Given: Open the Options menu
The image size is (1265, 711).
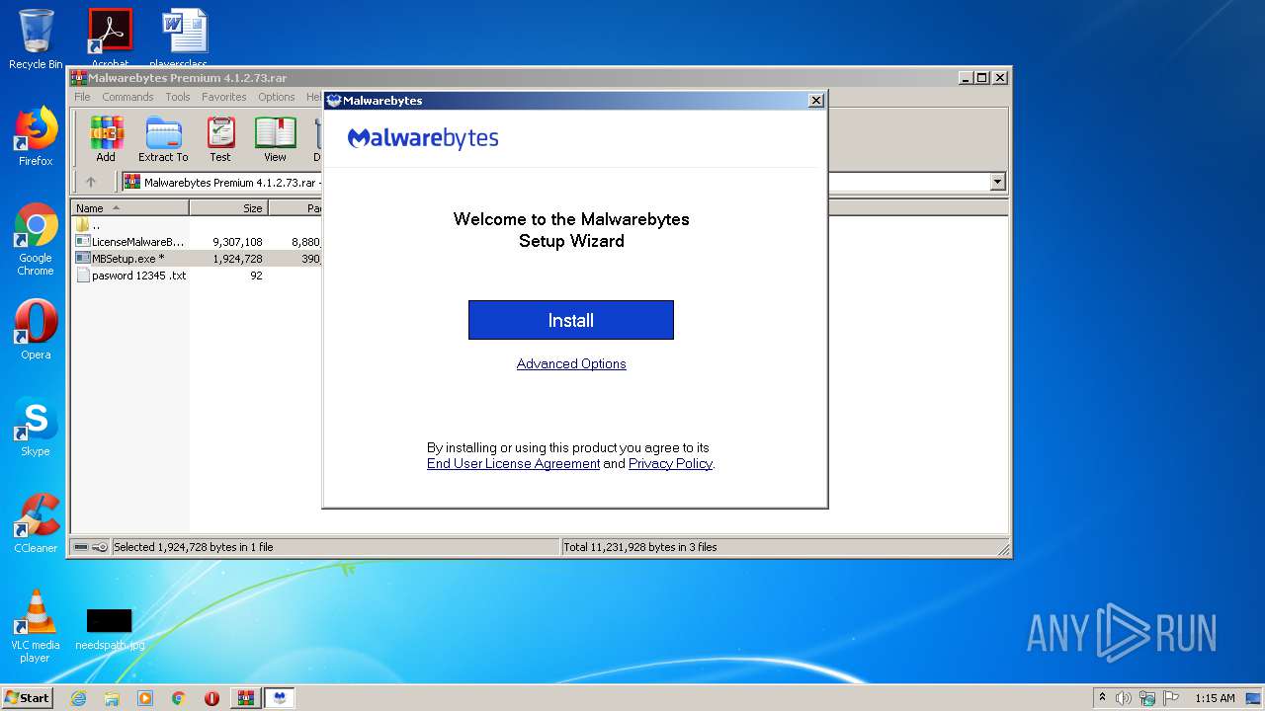Looking at the screenshot, I should [x=276, y=97].
